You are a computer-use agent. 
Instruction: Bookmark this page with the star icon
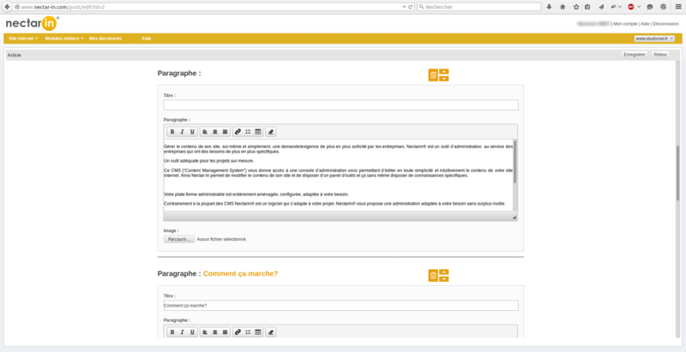575,7
